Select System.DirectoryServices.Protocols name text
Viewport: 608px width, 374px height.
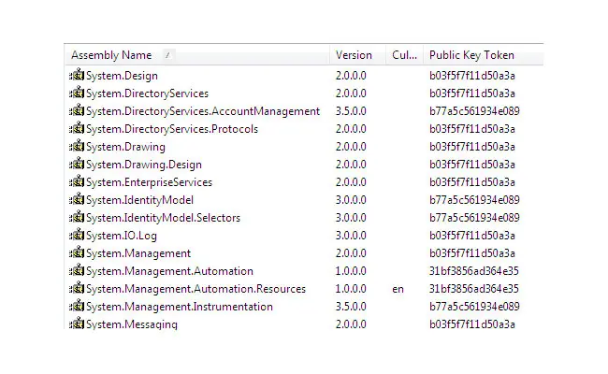172,129
